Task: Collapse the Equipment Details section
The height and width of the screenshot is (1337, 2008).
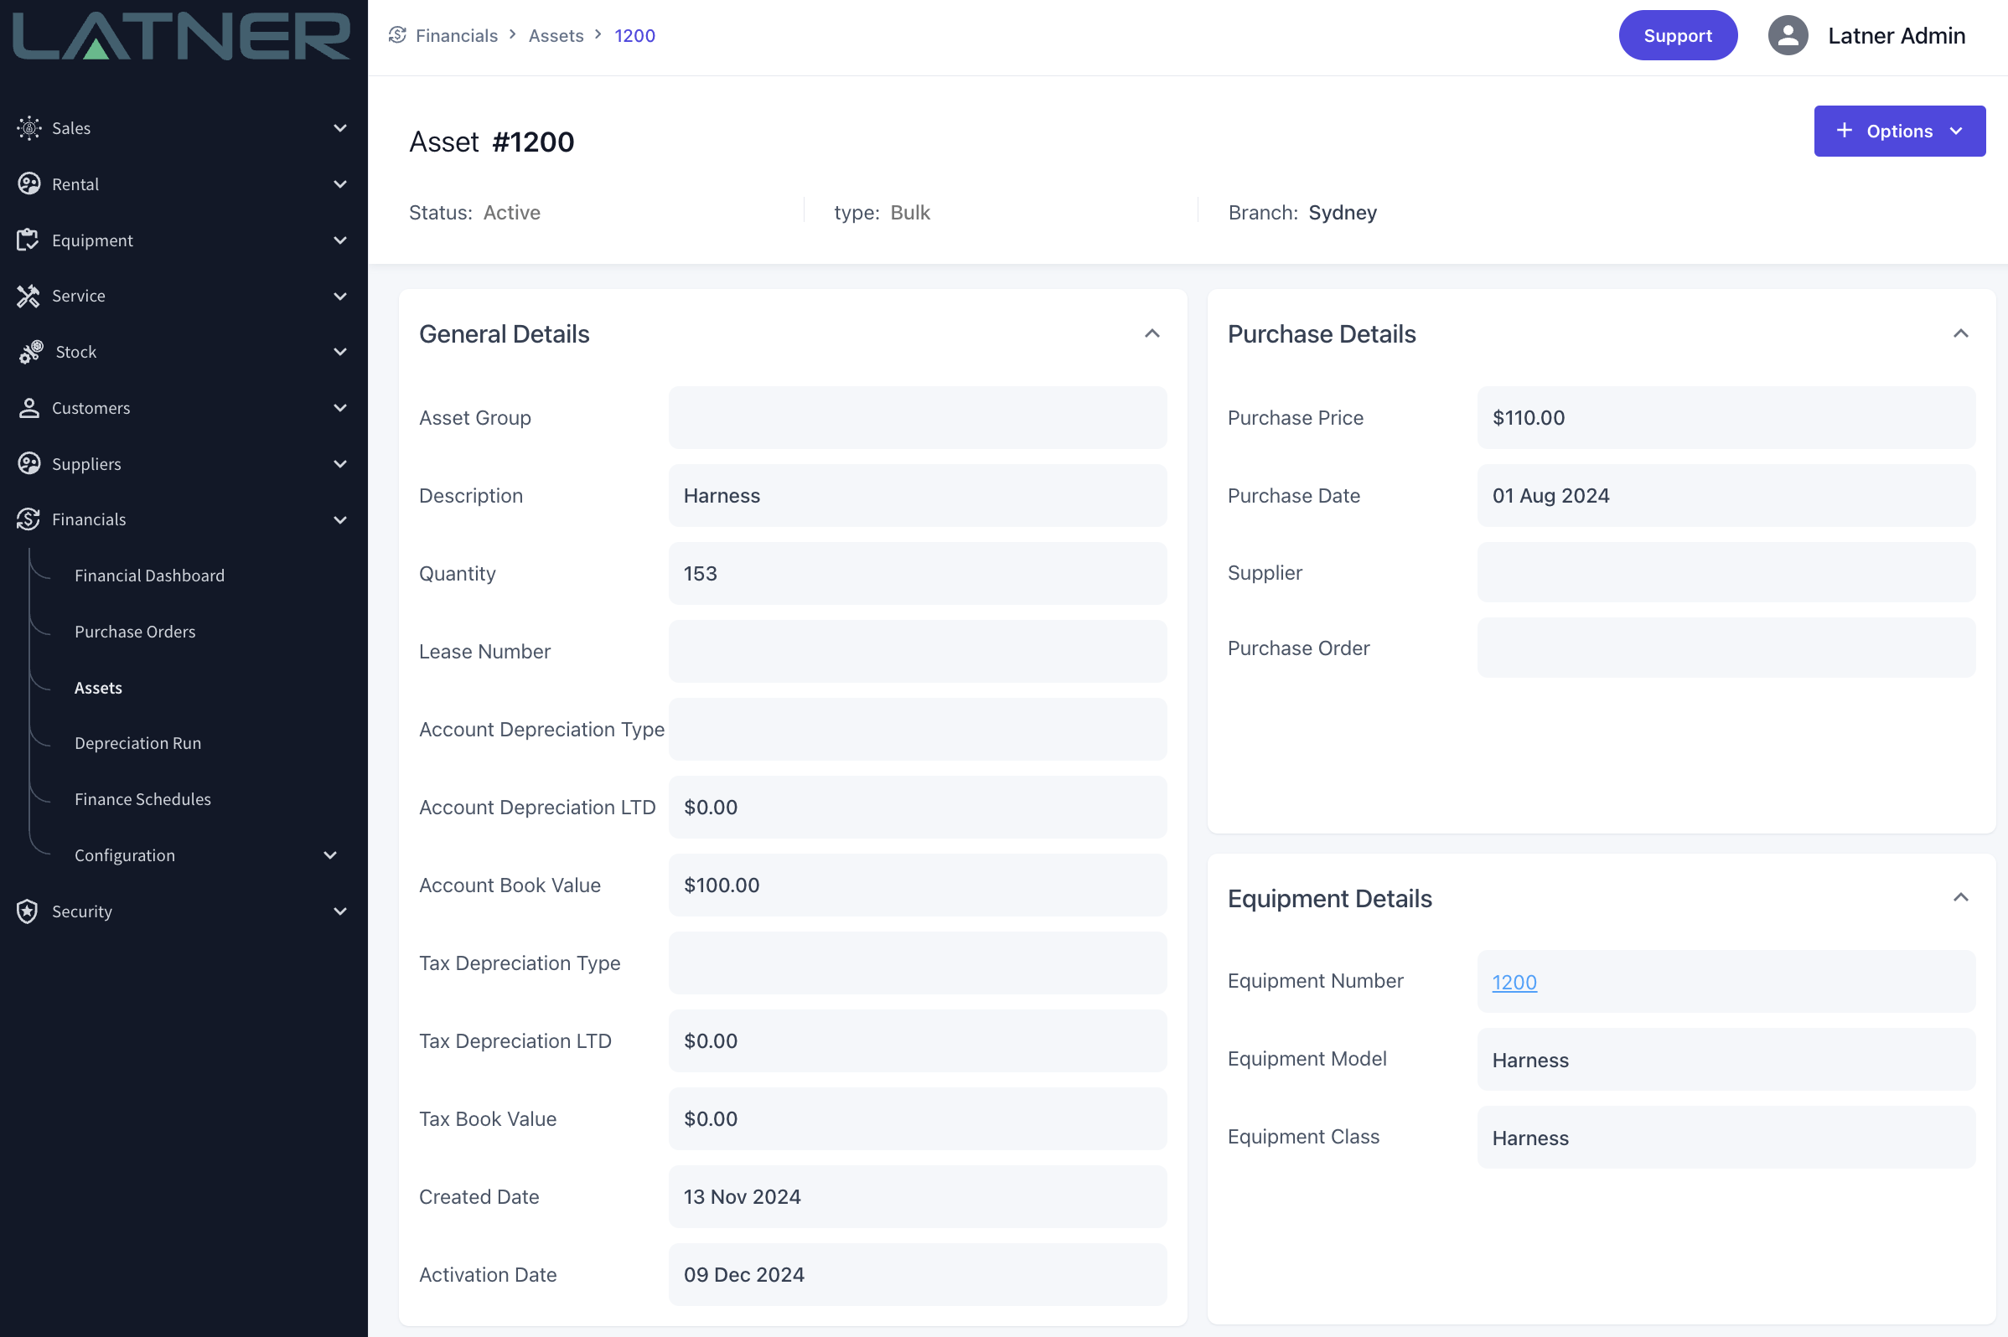Action: pos(1960,897)
